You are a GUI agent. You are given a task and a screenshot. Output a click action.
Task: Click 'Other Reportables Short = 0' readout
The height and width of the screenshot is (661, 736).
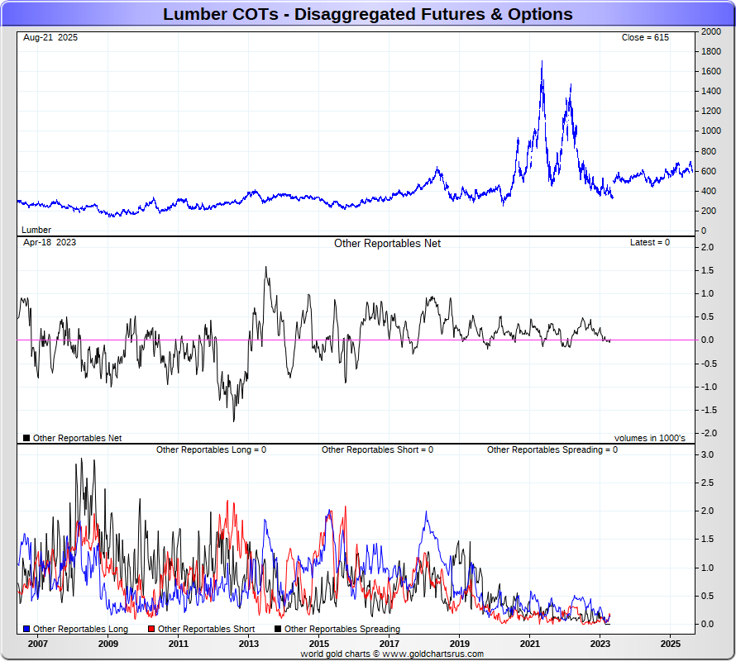click(x=377, y=449)
